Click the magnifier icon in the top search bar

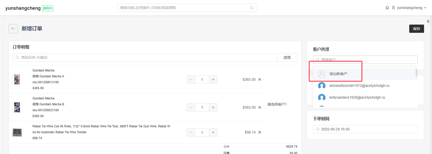click(252, 8)
